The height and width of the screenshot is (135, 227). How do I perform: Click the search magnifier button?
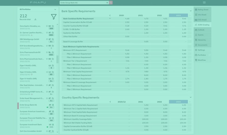coord(111,3)
